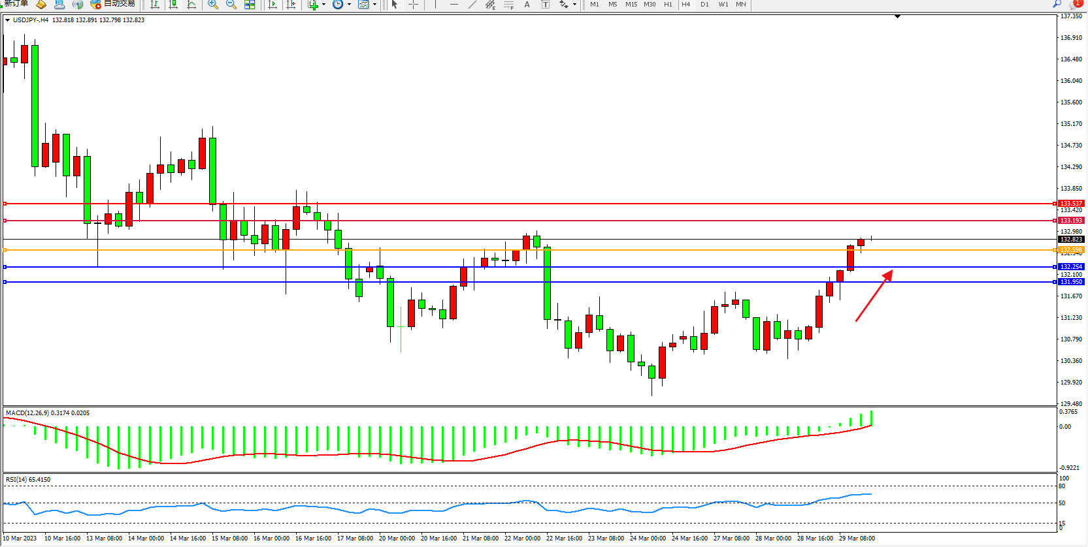The width and height of the screenshot is (1088, 547).
Task: Switch to the D1 timeframe
Action: pyautogui.click(x=704, y=5)
